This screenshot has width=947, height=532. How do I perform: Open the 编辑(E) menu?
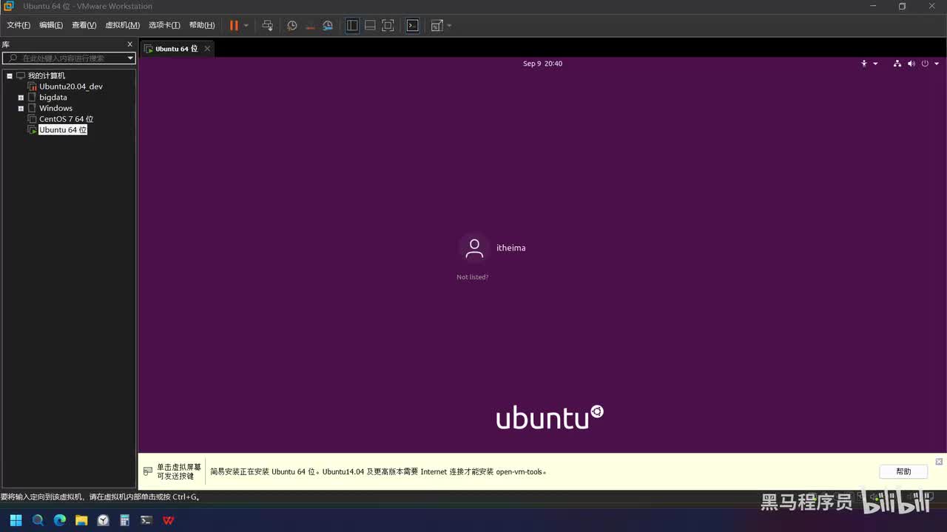pyautogui.click(x=51, y=25)
